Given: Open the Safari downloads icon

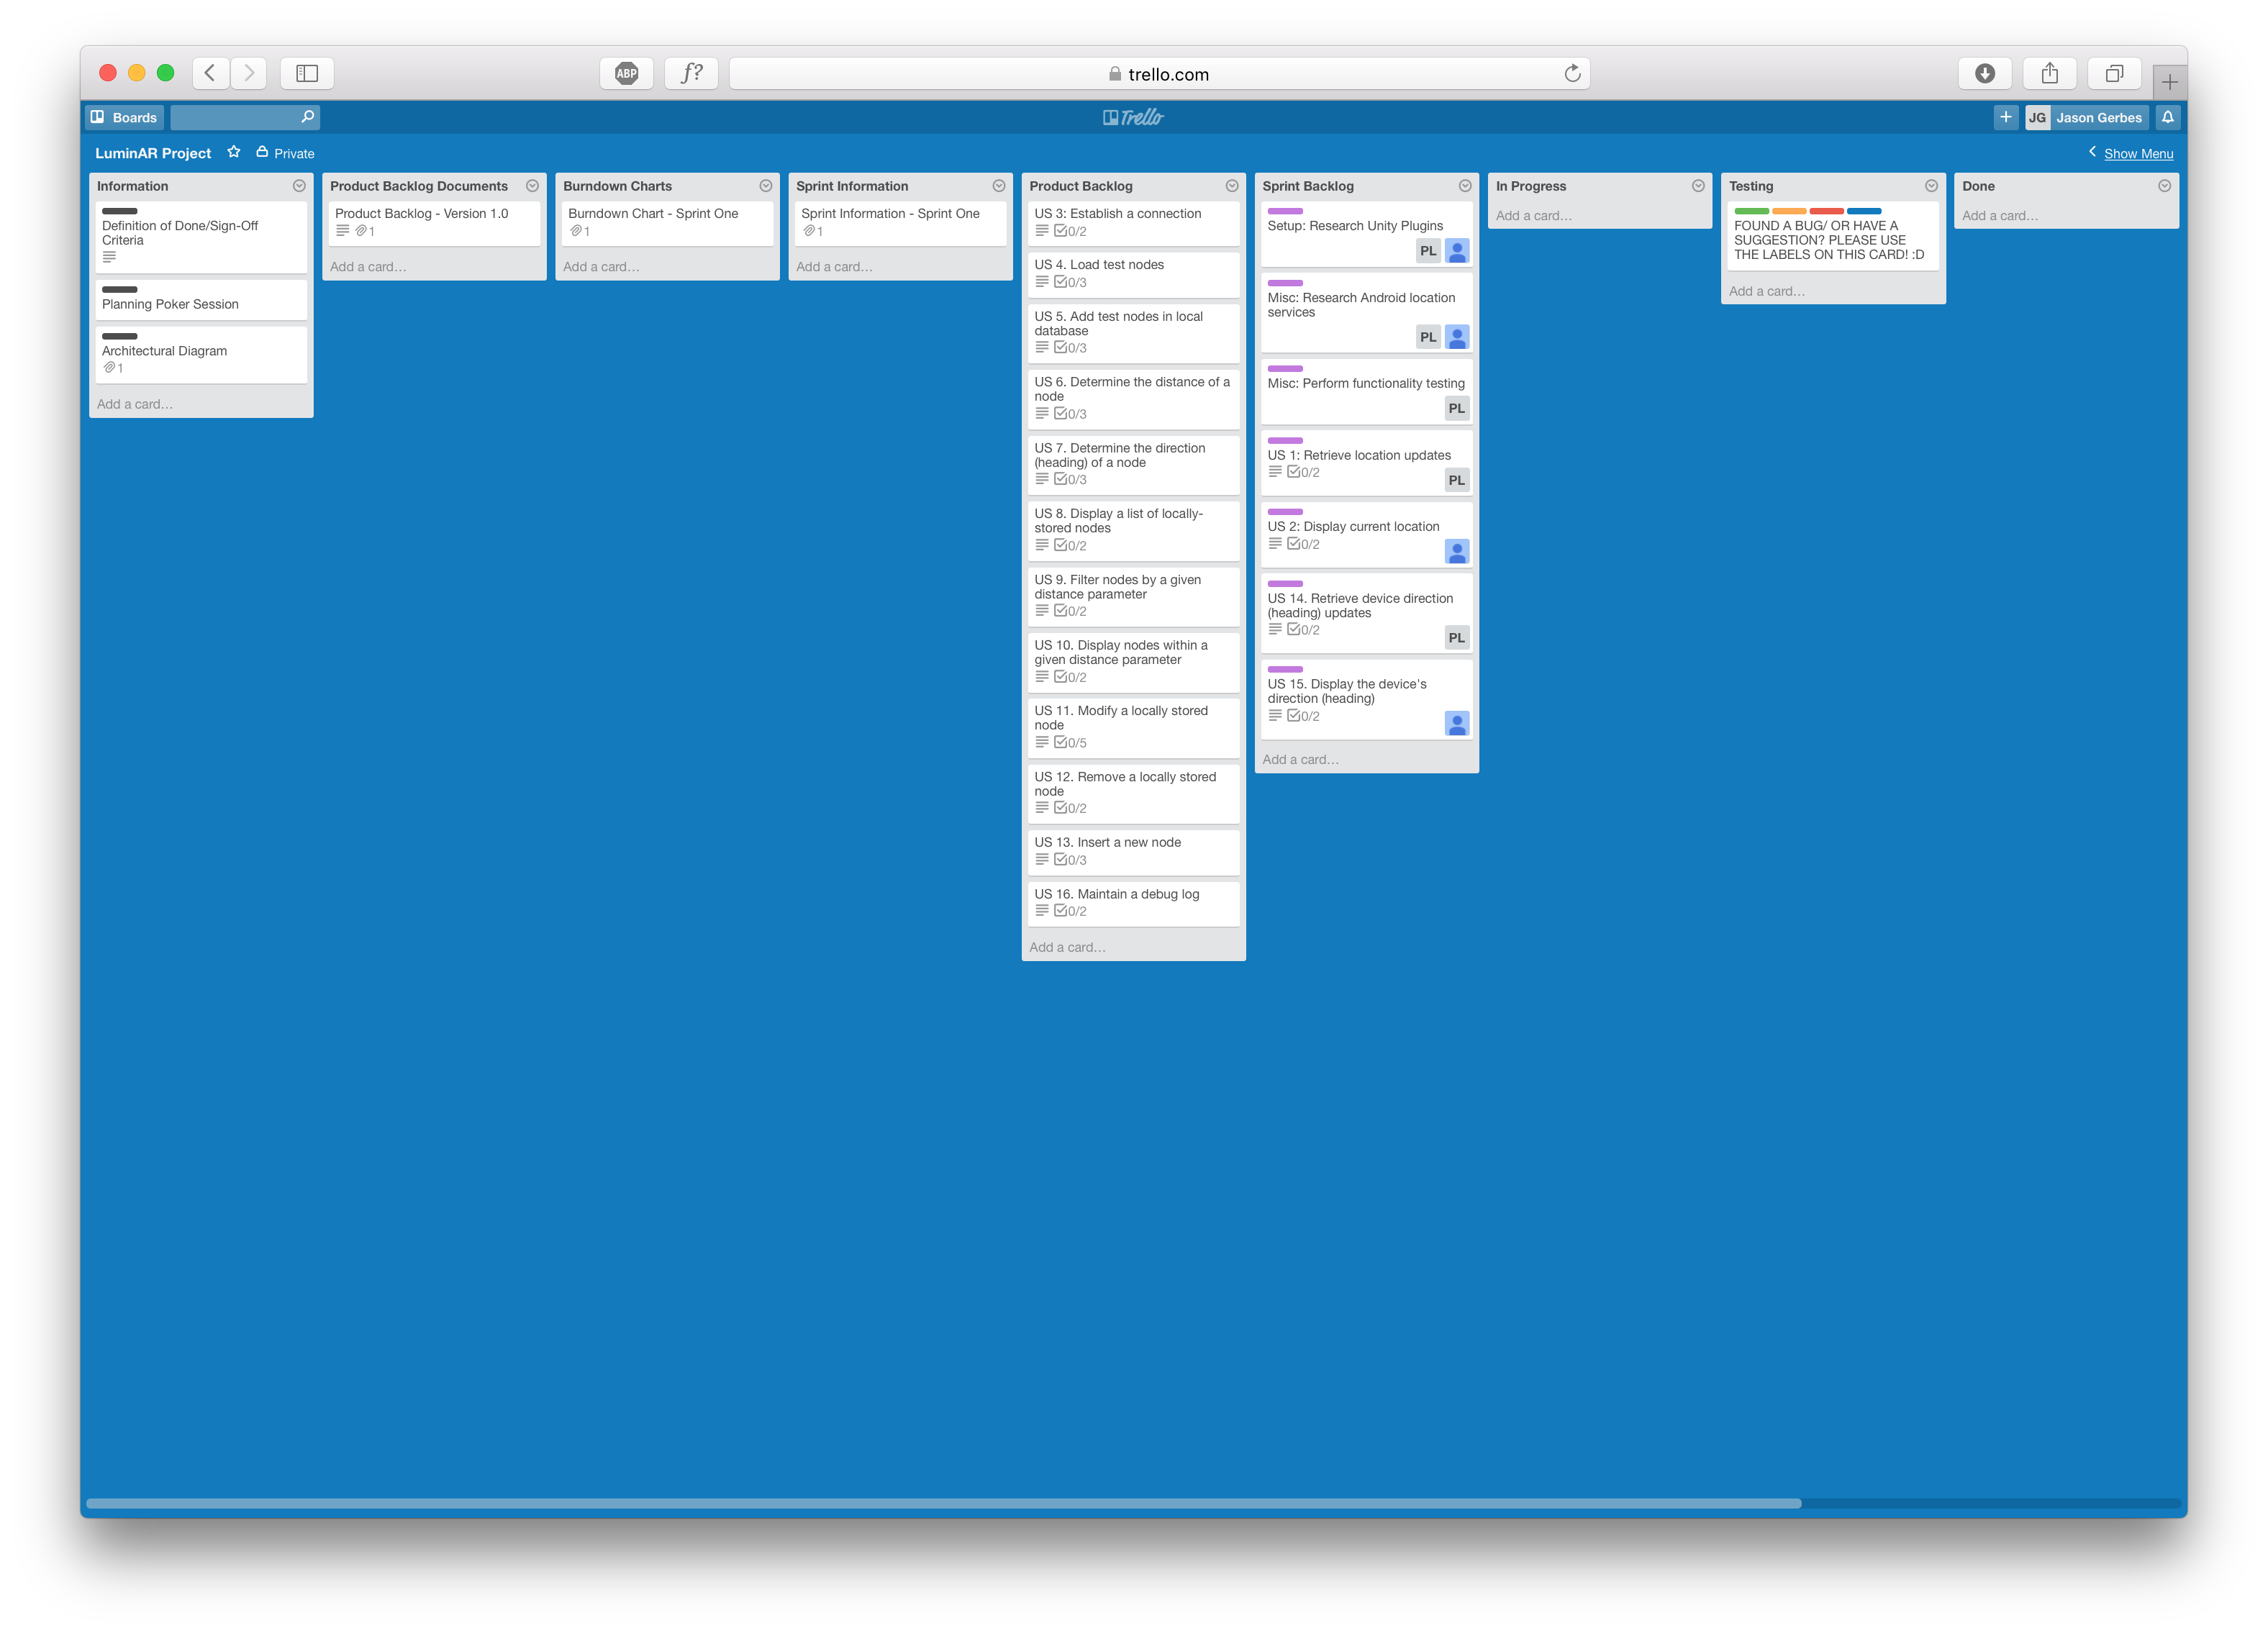Looking at the screenshot, I should (1985, 73).
